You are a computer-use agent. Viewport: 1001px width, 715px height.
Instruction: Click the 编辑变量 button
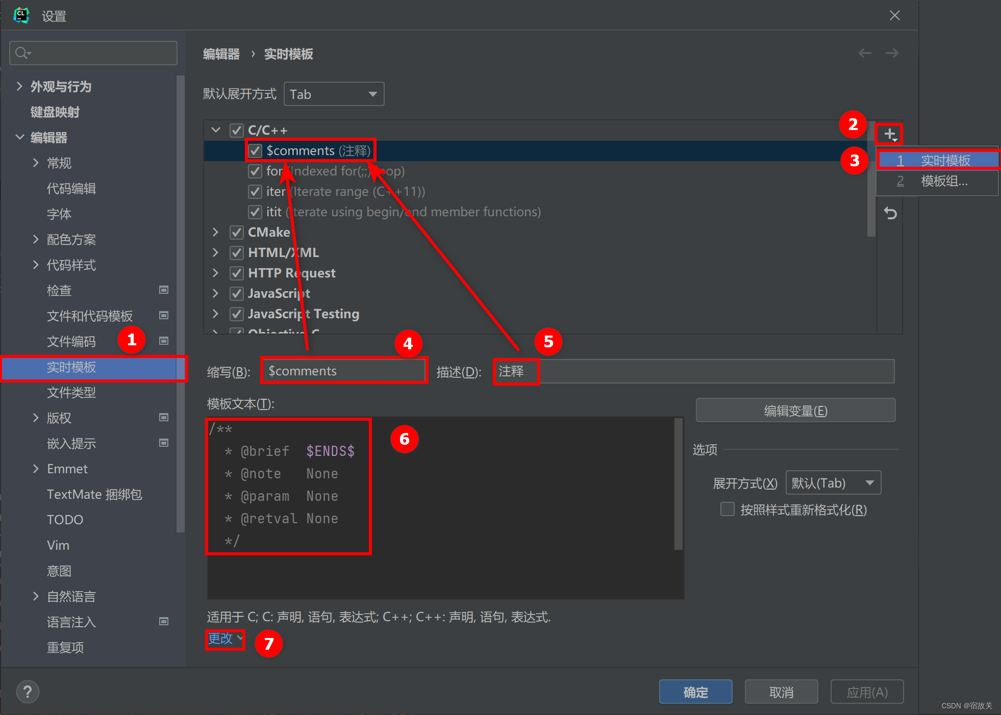[795, 411]
